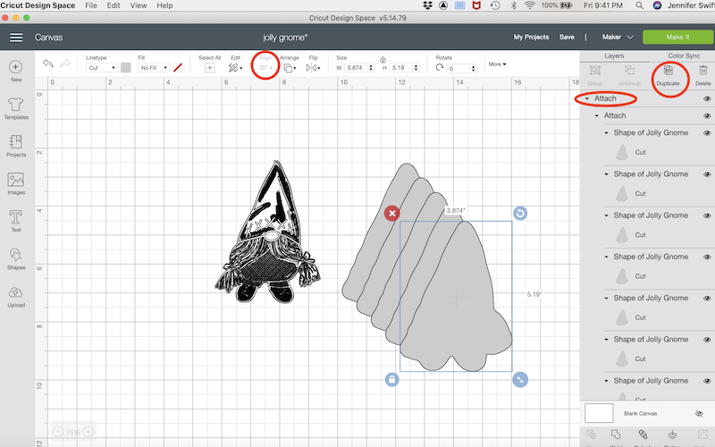The image size is (715, 447).
Task: Add Text from the left sidebar
Action: [16, 221]
